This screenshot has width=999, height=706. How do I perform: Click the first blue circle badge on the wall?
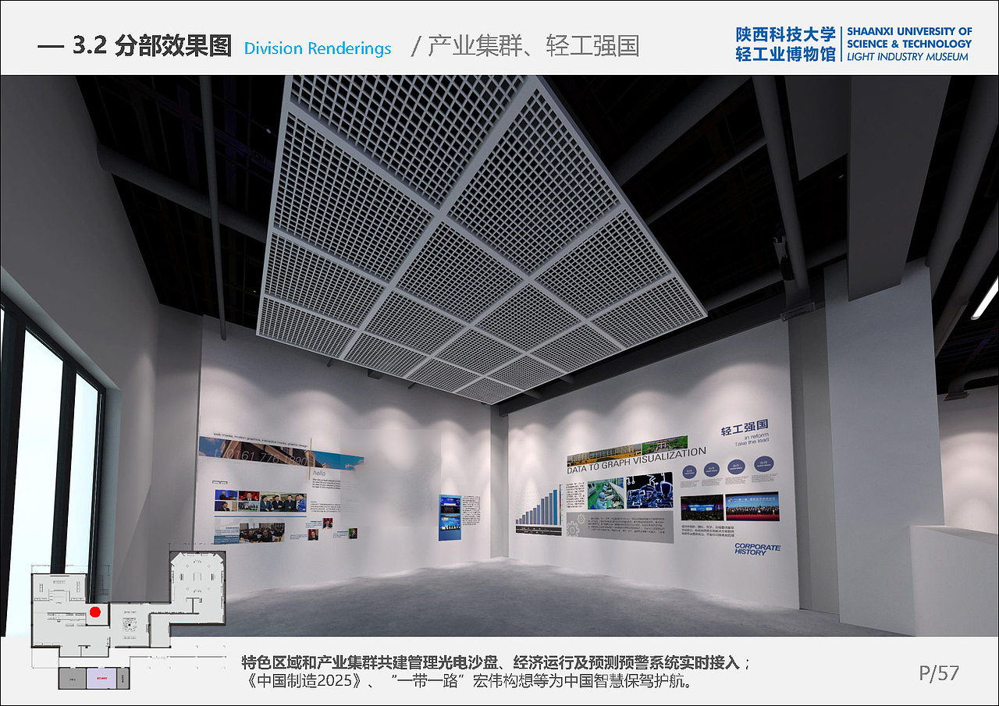[689, 471]
